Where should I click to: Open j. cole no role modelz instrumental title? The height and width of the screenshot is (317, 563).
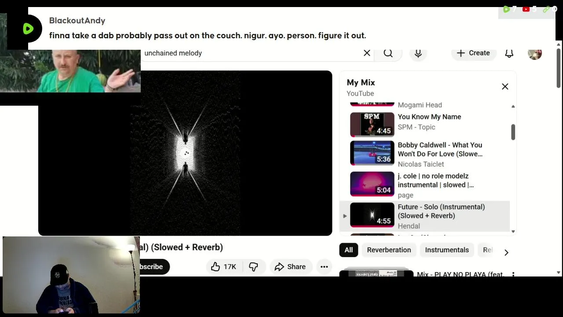(x=436, y=180)
